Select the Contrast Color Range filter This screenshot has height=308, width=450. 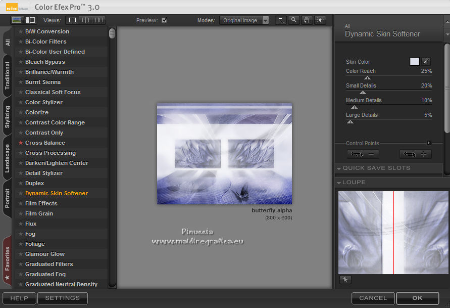pyautogui.click(x=55, y=122)
